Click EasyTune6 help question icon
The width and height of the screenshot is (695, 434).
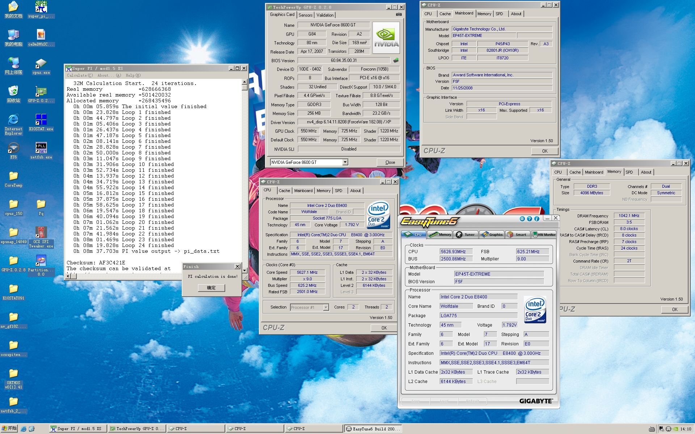(529, 218)
